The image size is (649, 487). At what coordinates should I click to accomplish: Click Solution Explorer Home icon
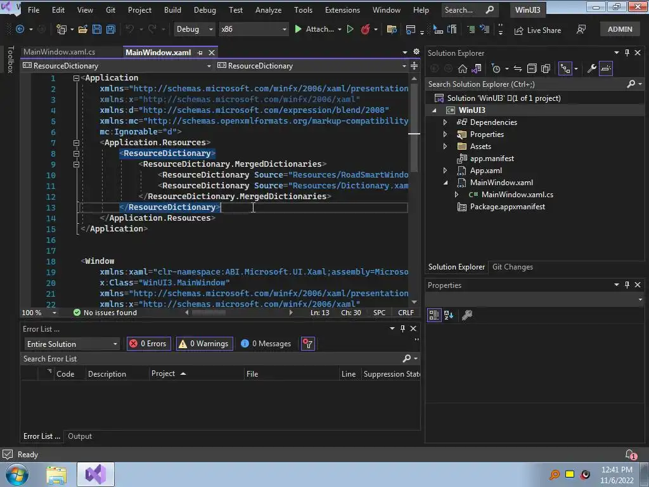pyautogui.click(x=462, y=68)
